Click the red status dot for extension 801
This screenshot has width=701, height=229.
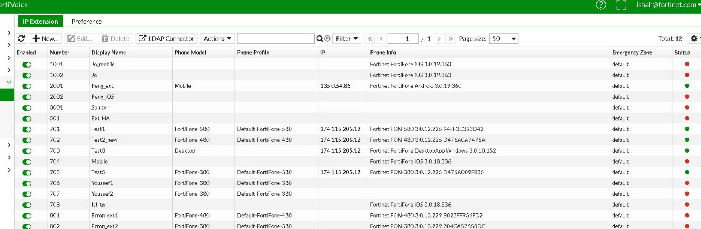click(687, 215)
